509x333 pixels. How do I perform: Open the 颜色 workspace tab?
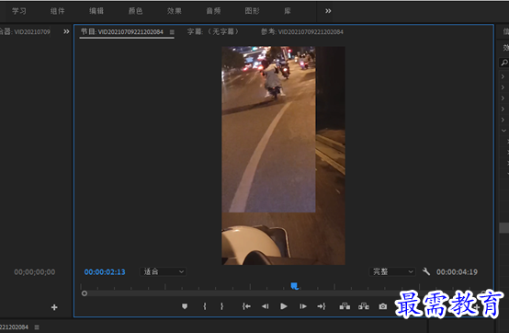(135, 11)
